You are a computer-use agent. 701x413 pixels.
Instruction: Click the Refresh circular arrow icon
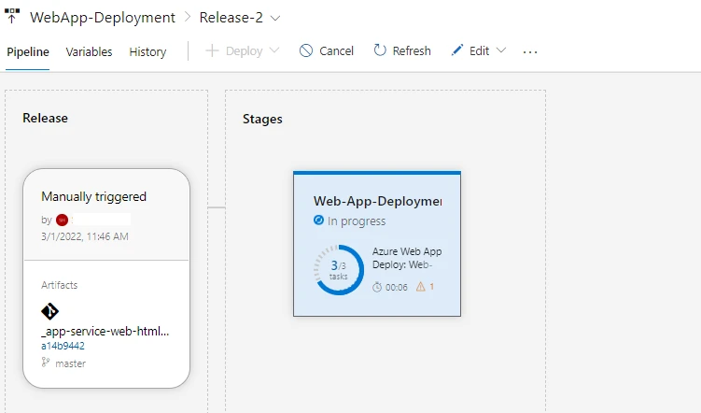[380, 51]
